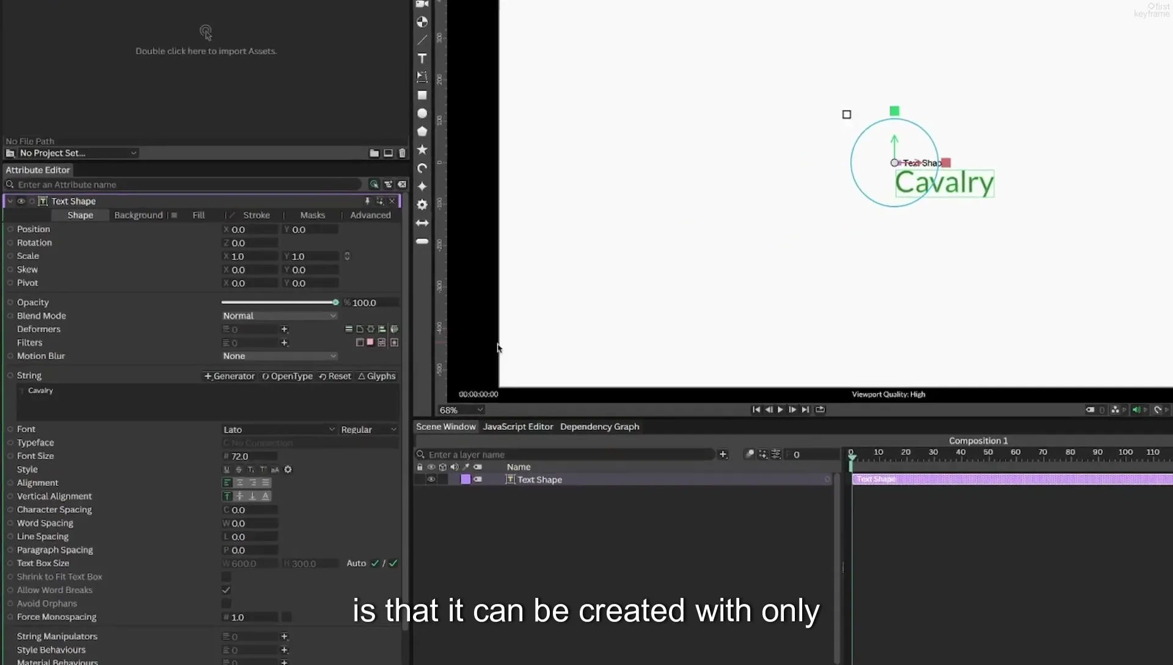Select the Star shape tool
The height and width of the screenshot is (665, 1173).
(422, 150)
